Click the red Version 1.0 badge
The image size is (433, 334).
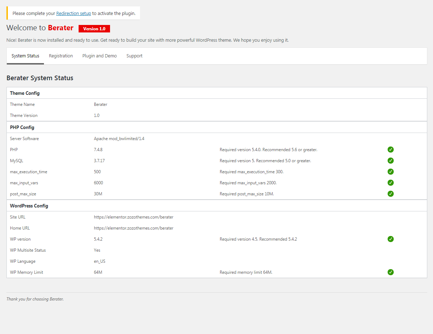pyautogui.click(x=94, y=29)
